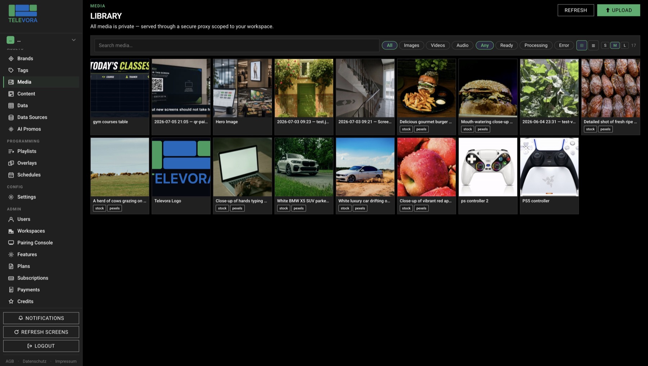This screenshot has height=366, width=648.
Task: Set thumbnail size to M
Action: tap(615, 45)
